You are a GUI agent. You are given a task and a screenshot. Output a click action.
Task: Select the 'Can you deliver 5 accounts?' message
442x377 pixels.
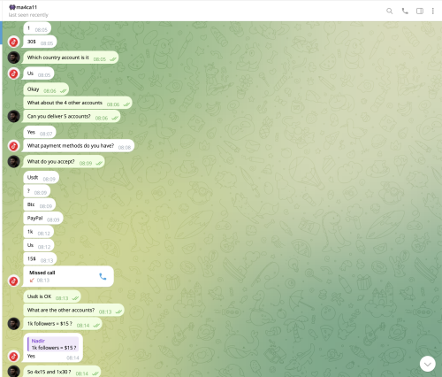pos(72,117)
